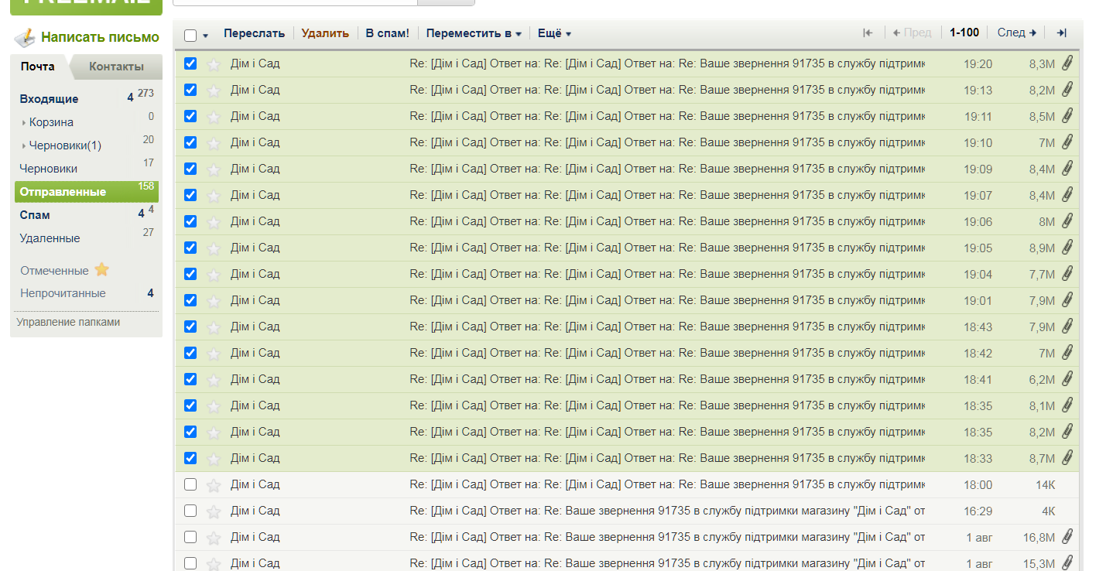Star the message sent at 19:09
1106x571 pixels.
[x=214, y=169]
